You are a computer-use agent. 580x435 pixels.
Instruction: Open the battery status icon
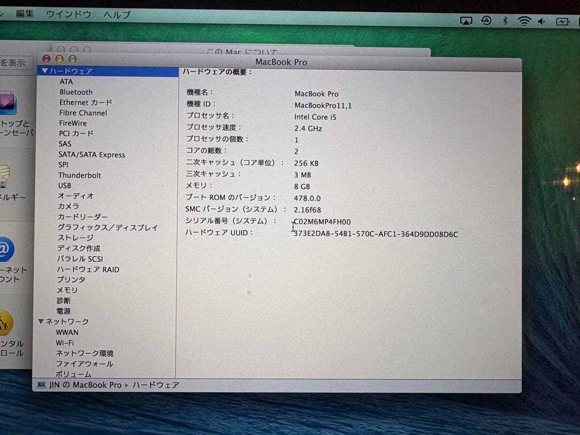tap(563, 20)
